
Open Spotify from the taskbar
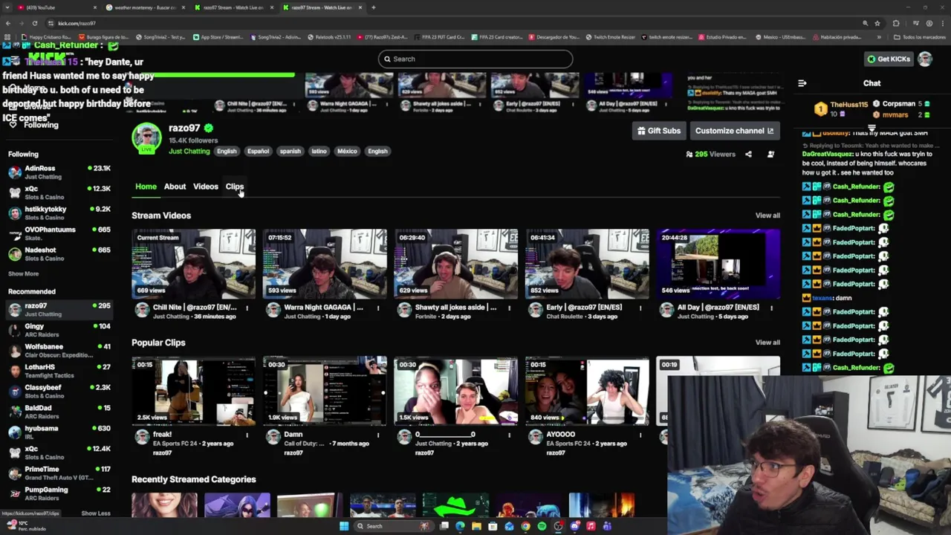(x=542, y=526)
